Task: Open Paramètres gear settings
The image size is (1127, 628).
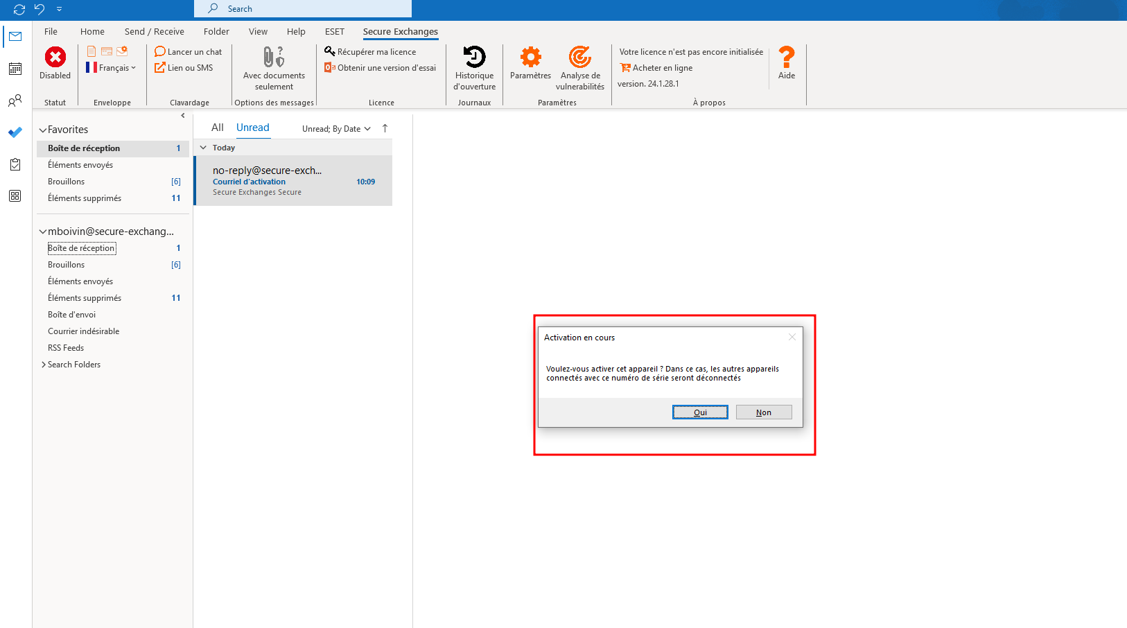Action: [531, 63]
